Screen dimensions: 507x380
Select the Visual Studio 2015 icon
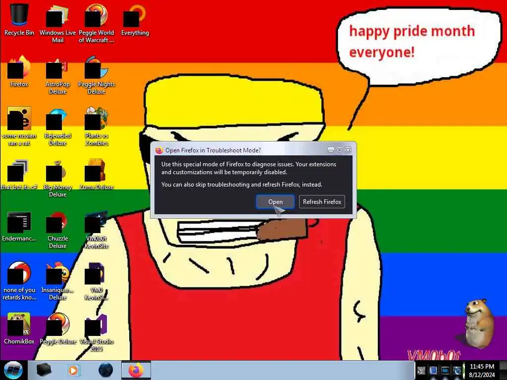coord(97,333)
